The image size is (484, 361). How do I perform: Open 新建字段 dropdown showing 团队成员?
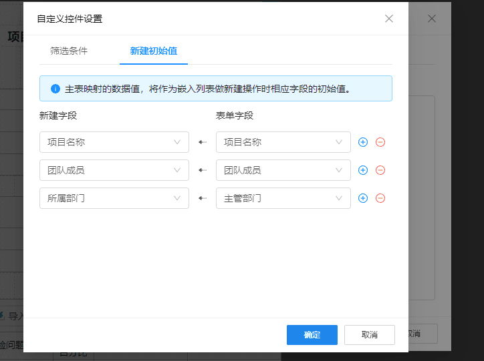[x=114, y=170]
